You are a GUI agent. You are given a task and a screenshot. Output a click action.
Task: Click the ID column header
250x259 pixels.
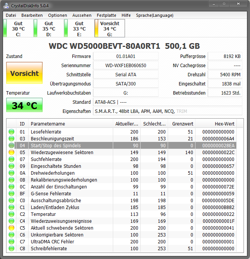pos(22,124)
